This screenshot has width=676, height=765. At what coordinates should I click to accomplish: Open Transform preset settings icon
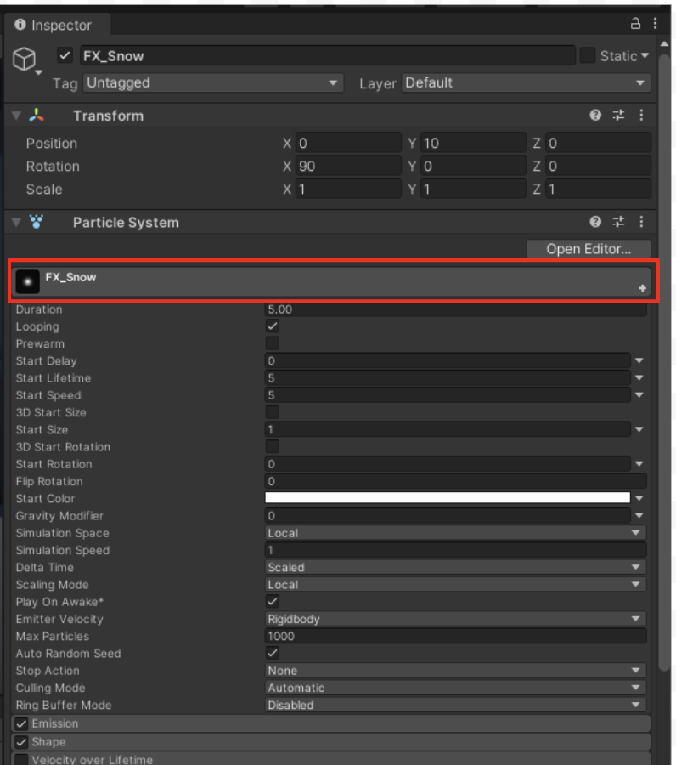(x=618, y=116)
